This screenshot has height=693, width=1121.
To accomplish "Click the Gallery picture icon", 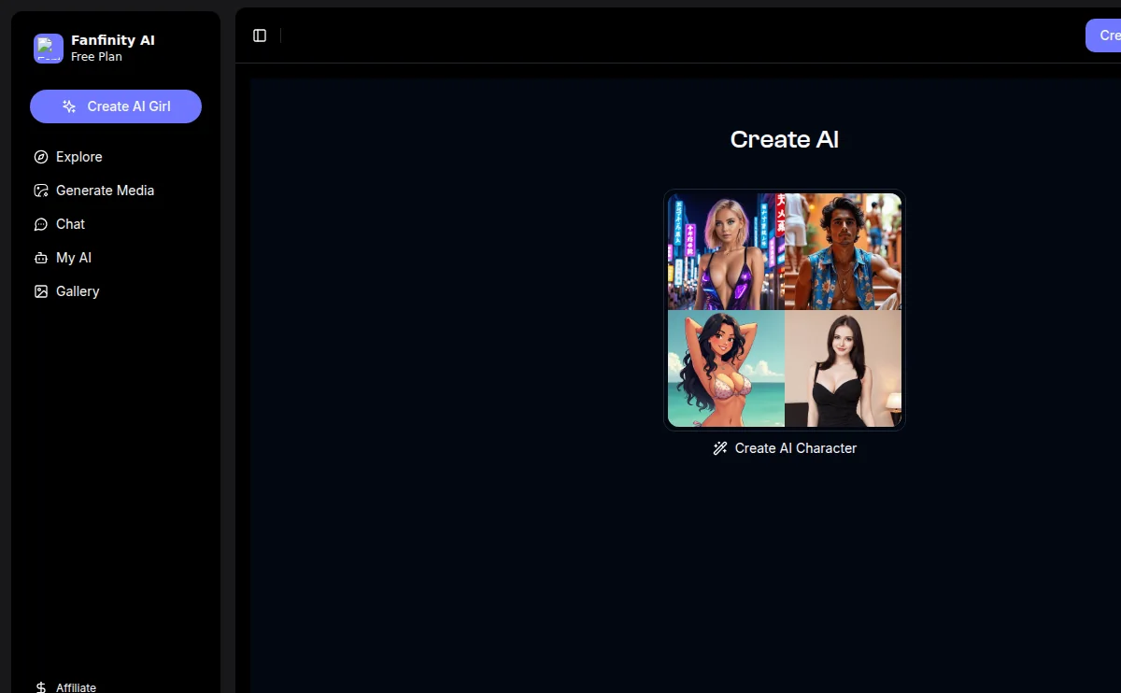I will (41, 291).
